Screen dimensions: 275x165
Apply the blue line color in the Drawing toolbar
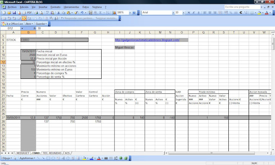(x=91, y=158)
